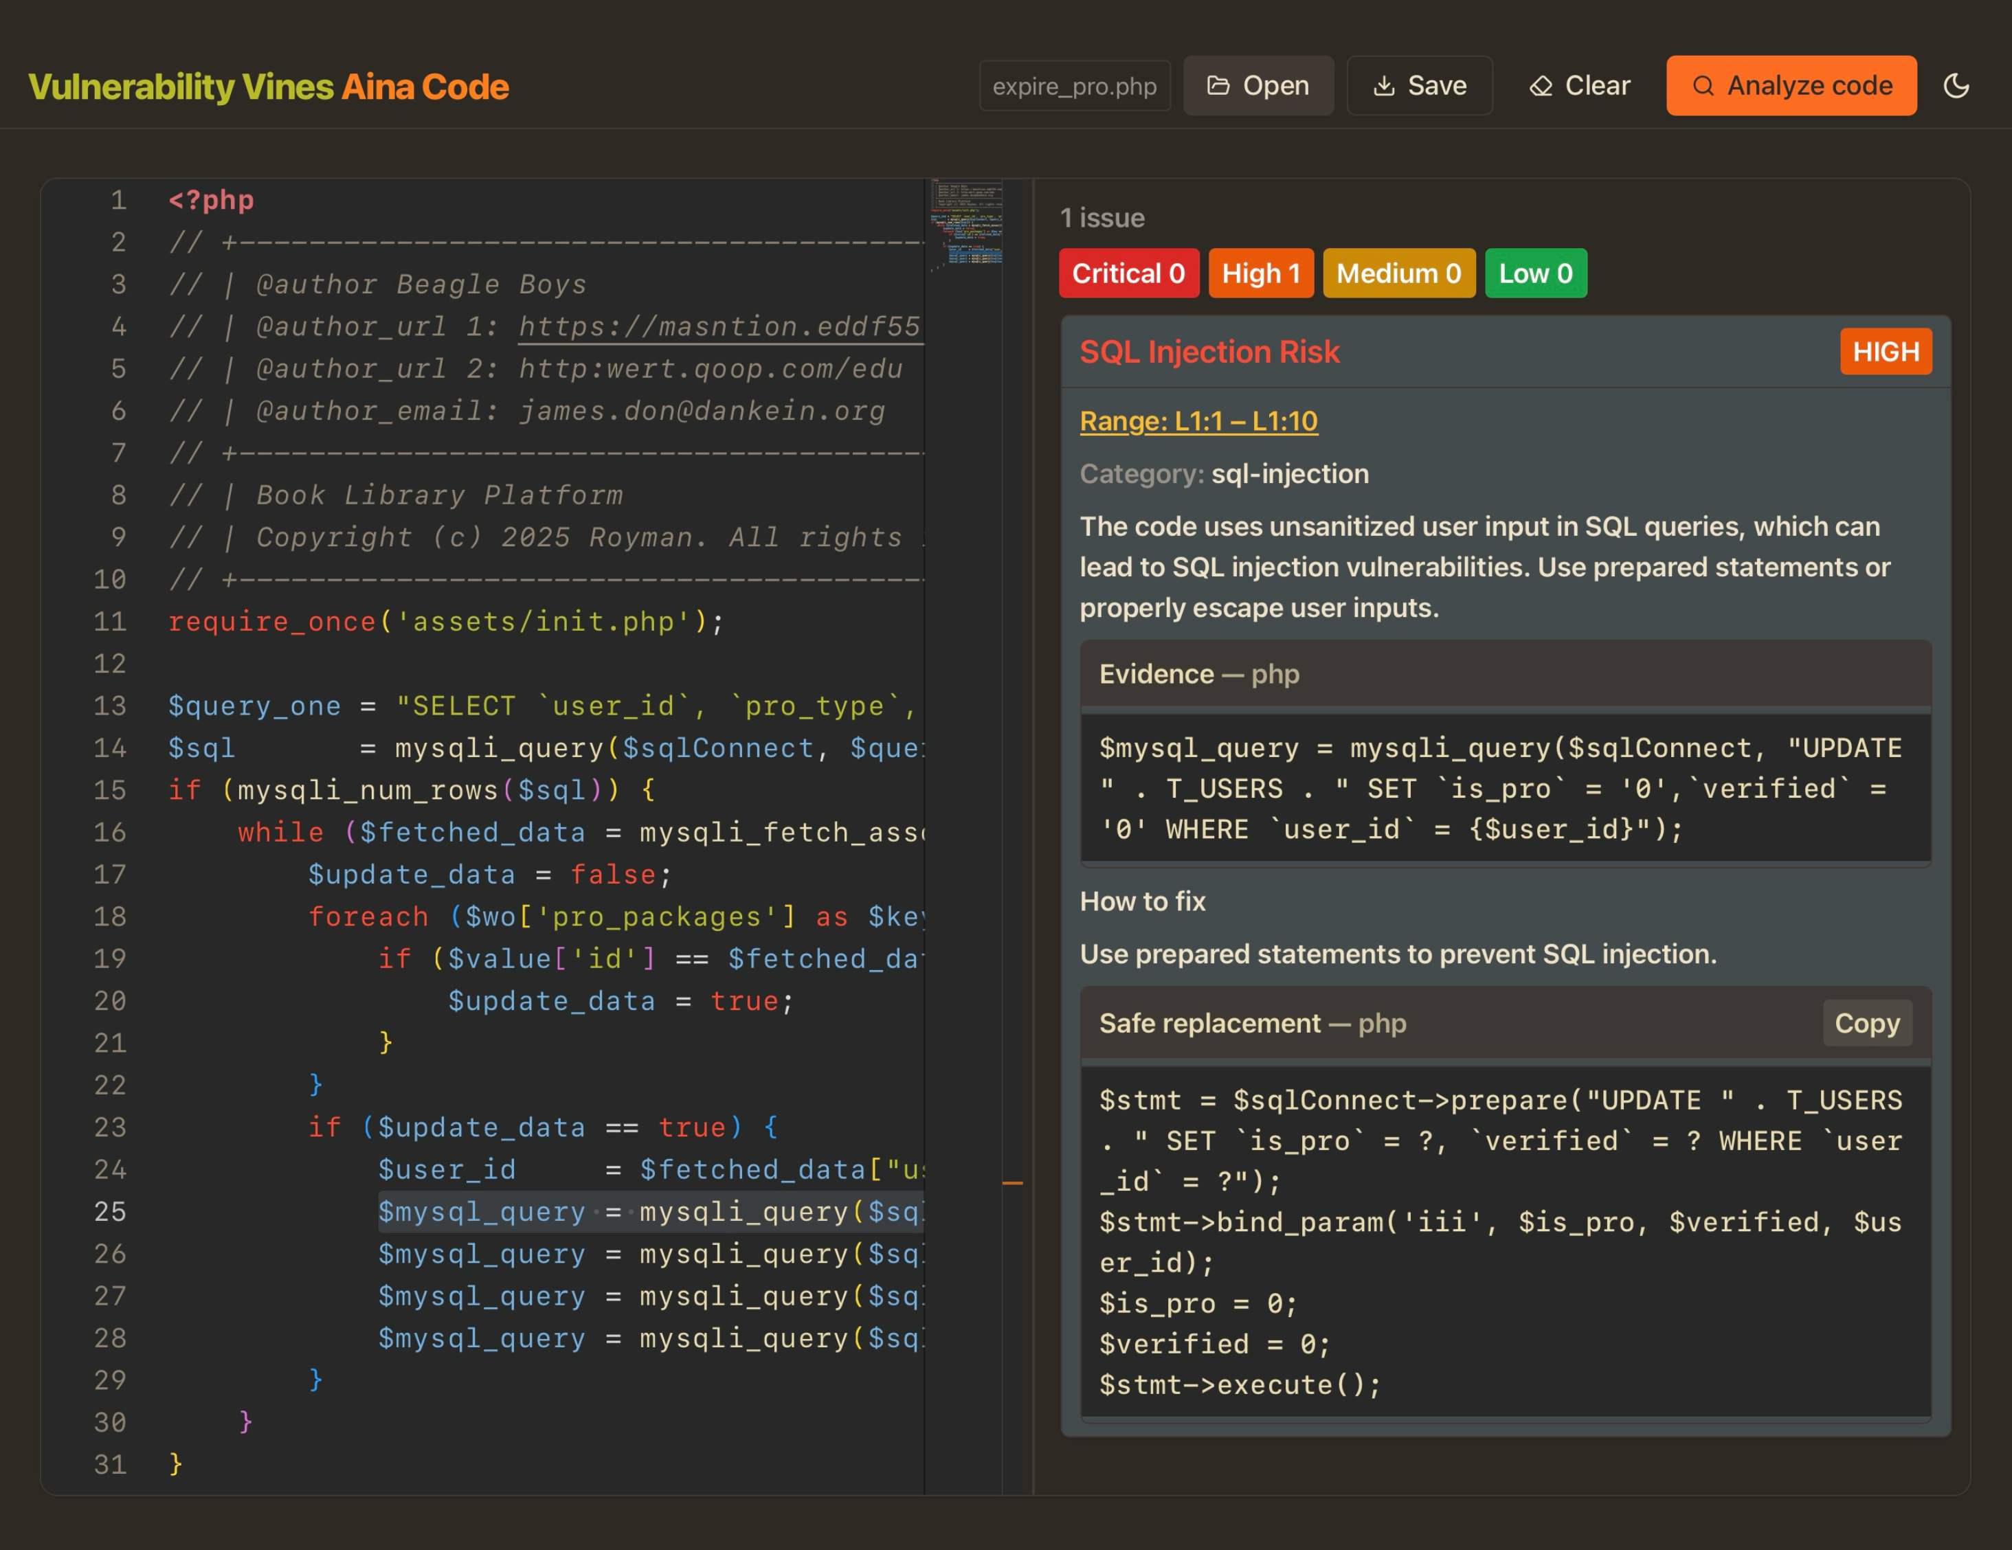The height and width of the screenshot is (1550, 2012).
Task: Click the SQL Injection Risk issue title
Action: [x=1209, y=352]
